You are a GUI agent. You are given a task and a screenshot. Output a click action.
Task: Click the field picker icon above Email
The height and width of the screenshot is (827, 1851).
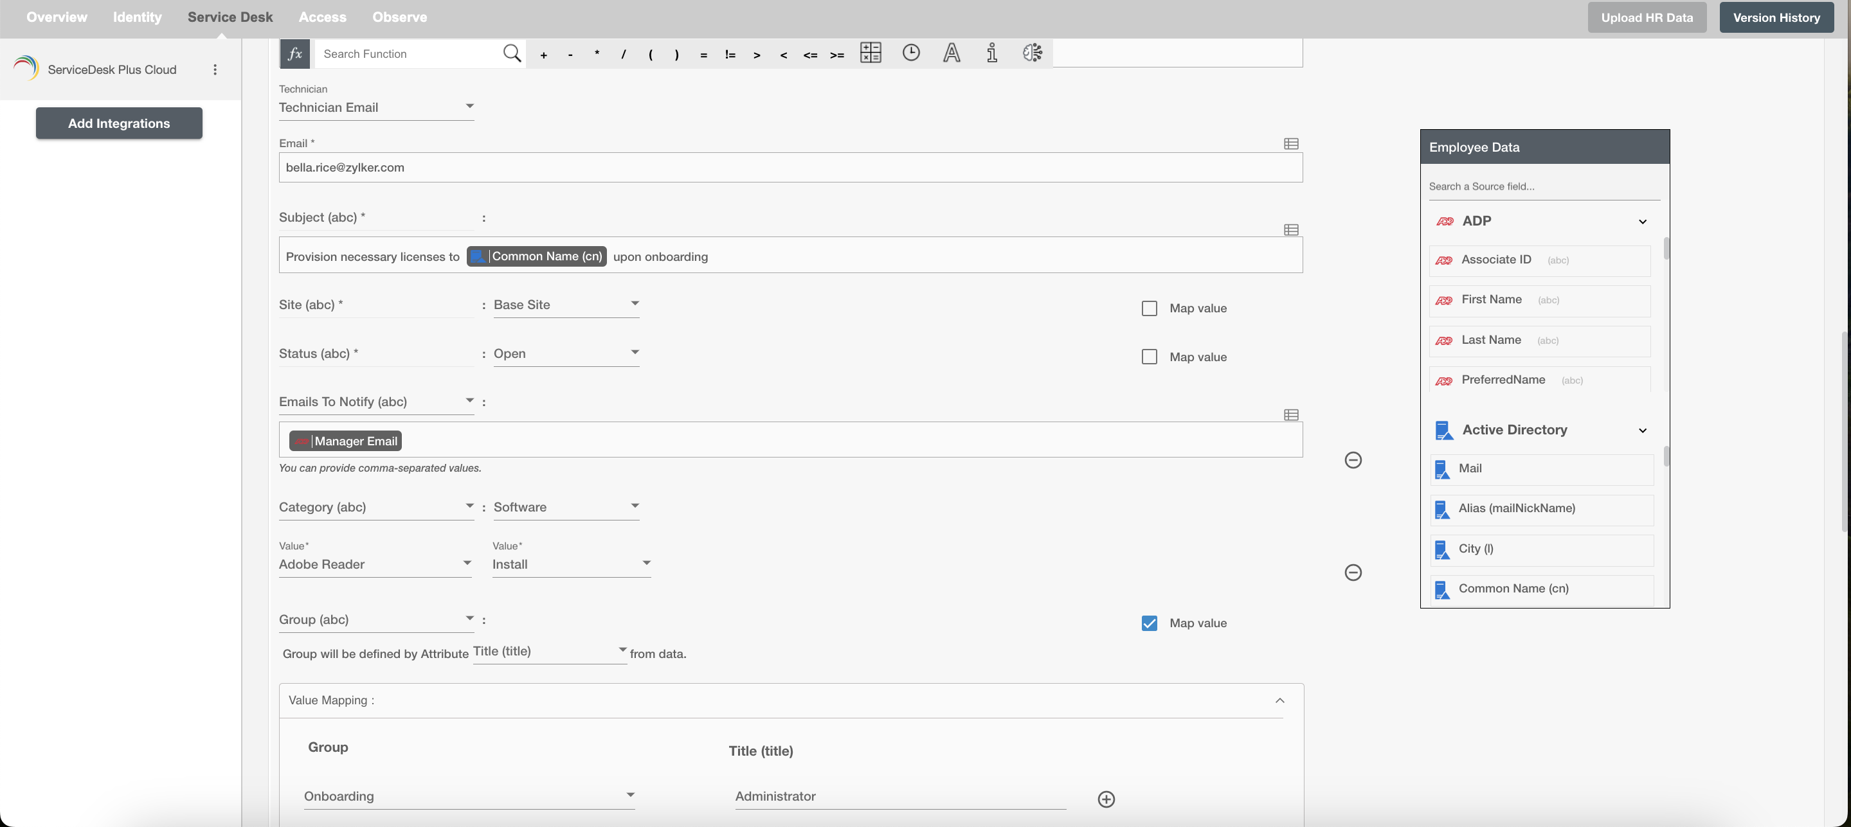point(1290,143)
